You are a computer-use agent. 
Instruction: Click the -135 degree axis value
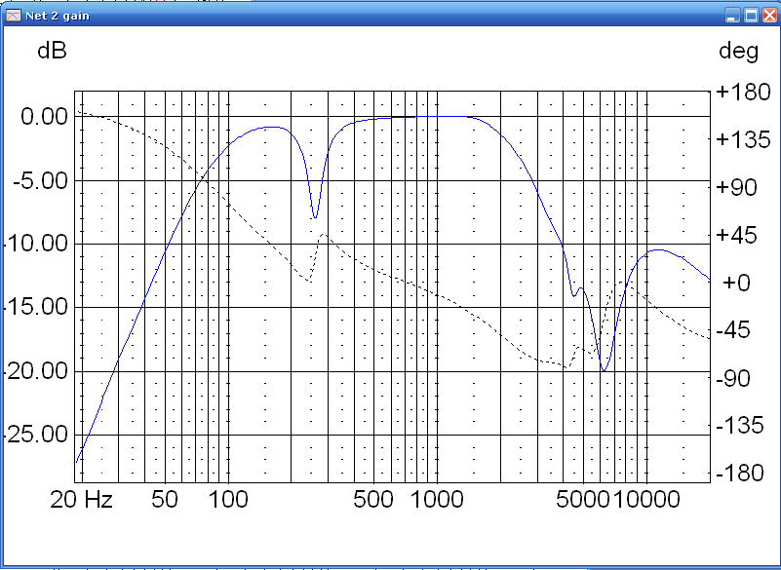click(x=739, y=426)
